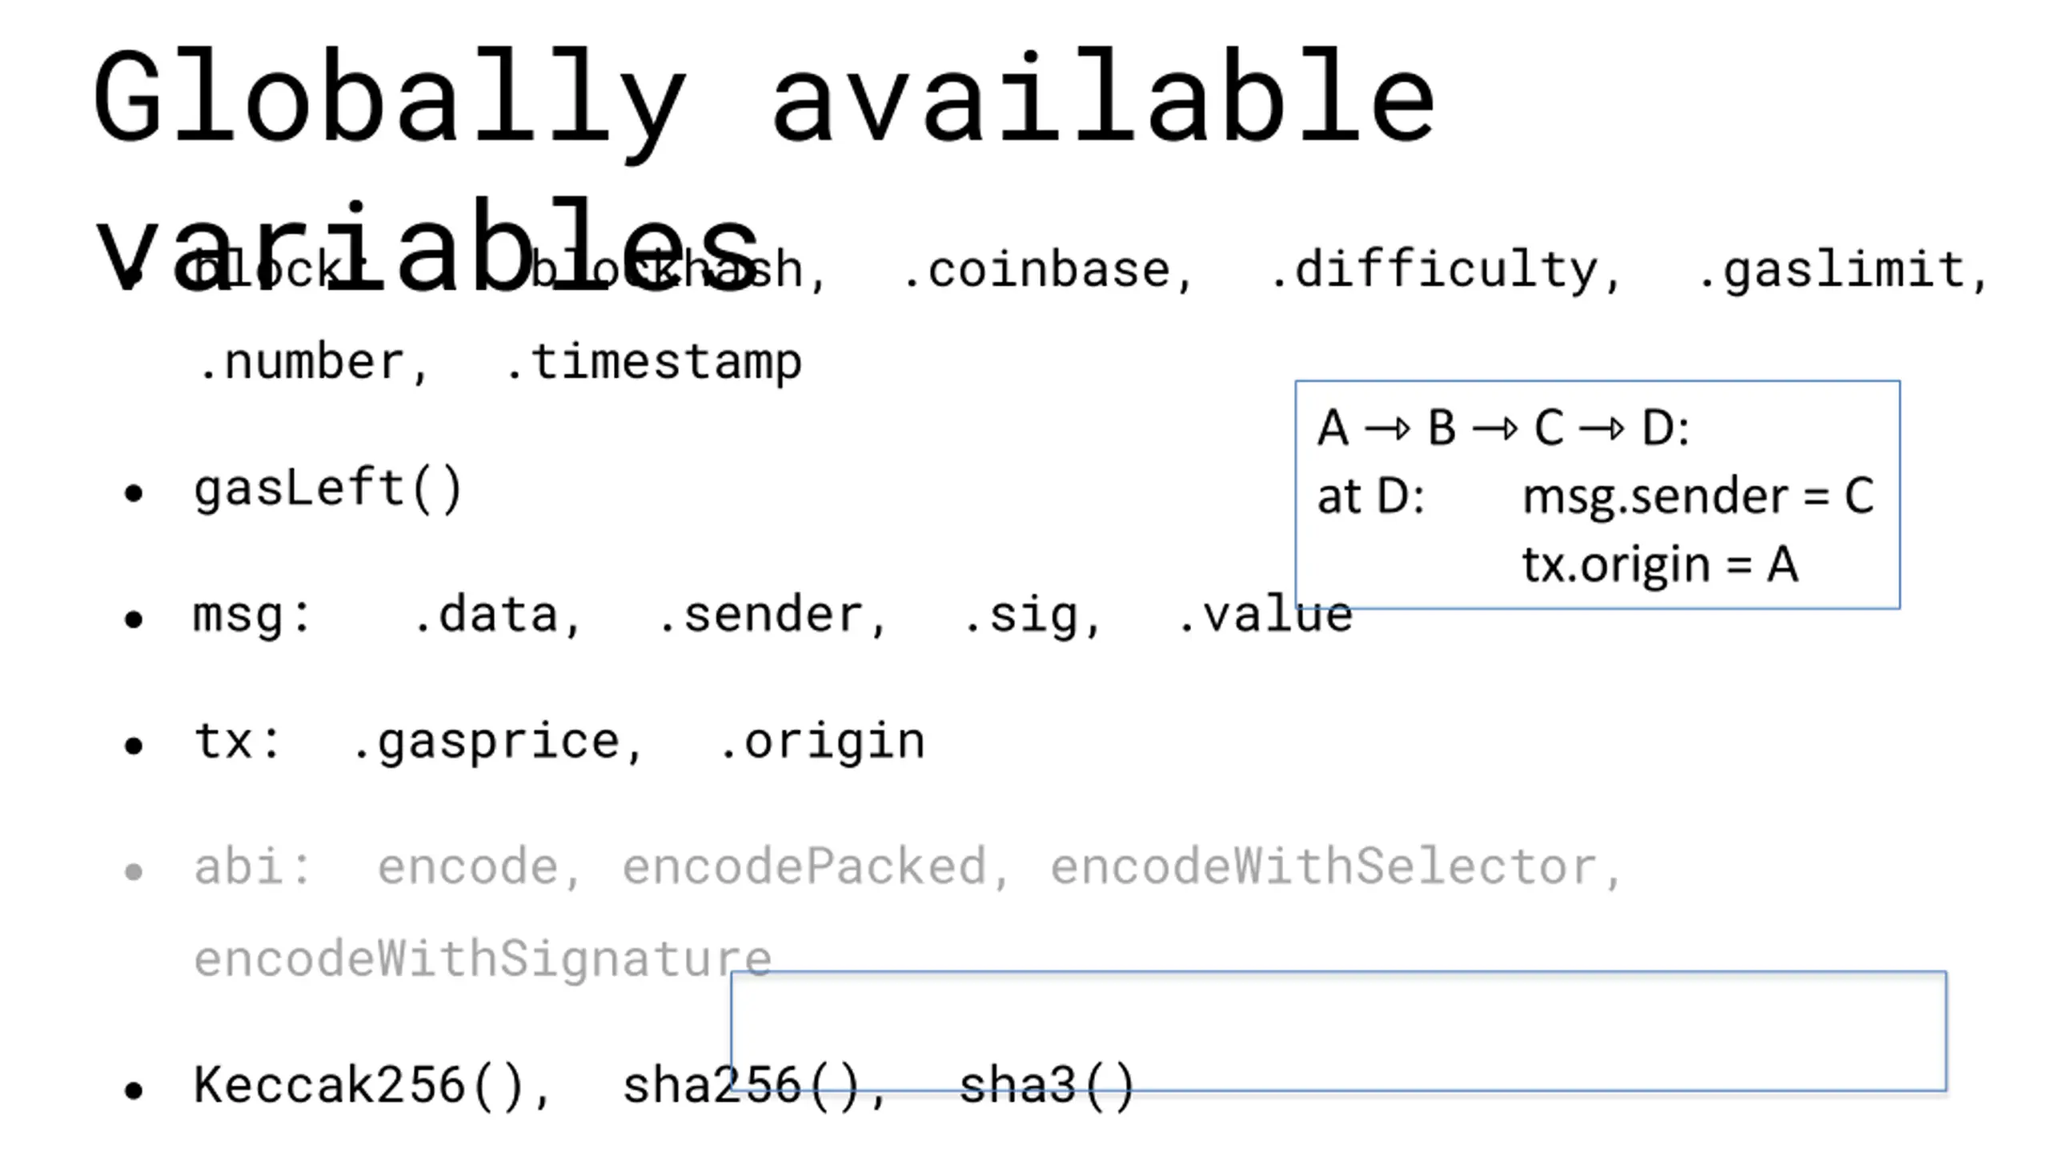This screenshot has height=1152, width=2049.
Task: Click '.sig' in the msg line
Action: (x=1021, y=617)
